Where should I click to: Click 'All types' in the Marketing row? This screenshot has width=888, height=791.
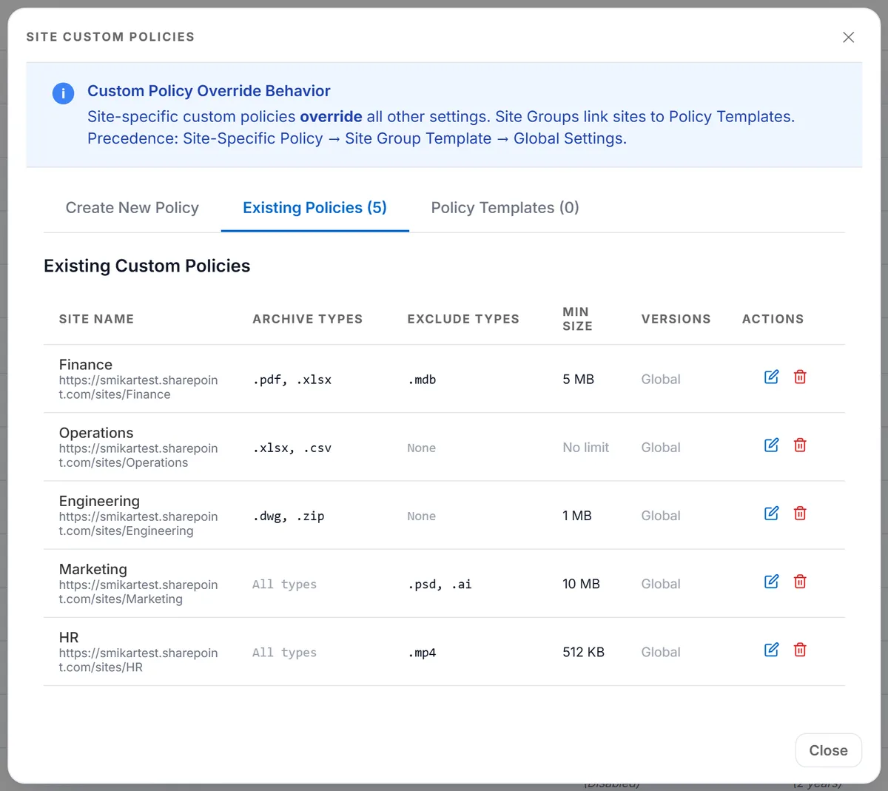[284, 584]
